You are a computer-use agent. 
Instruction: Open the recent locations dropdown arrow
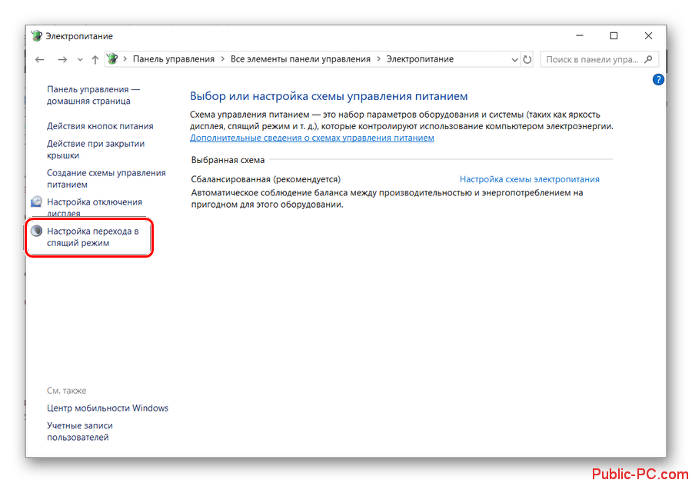tap(80, 59)
